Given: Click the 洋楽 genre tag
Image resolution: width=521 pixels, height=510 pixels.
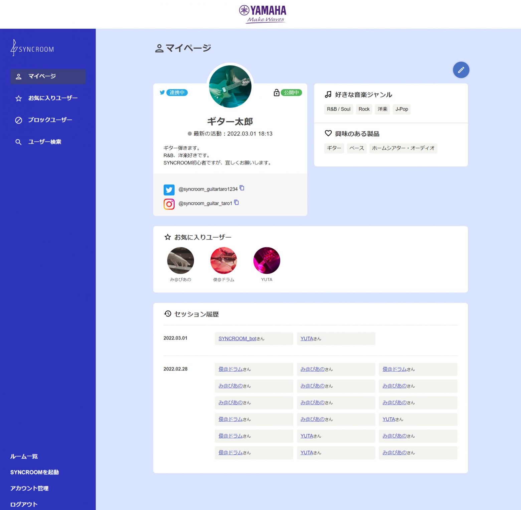Looking at the screenshot, I should pos(382,109).
